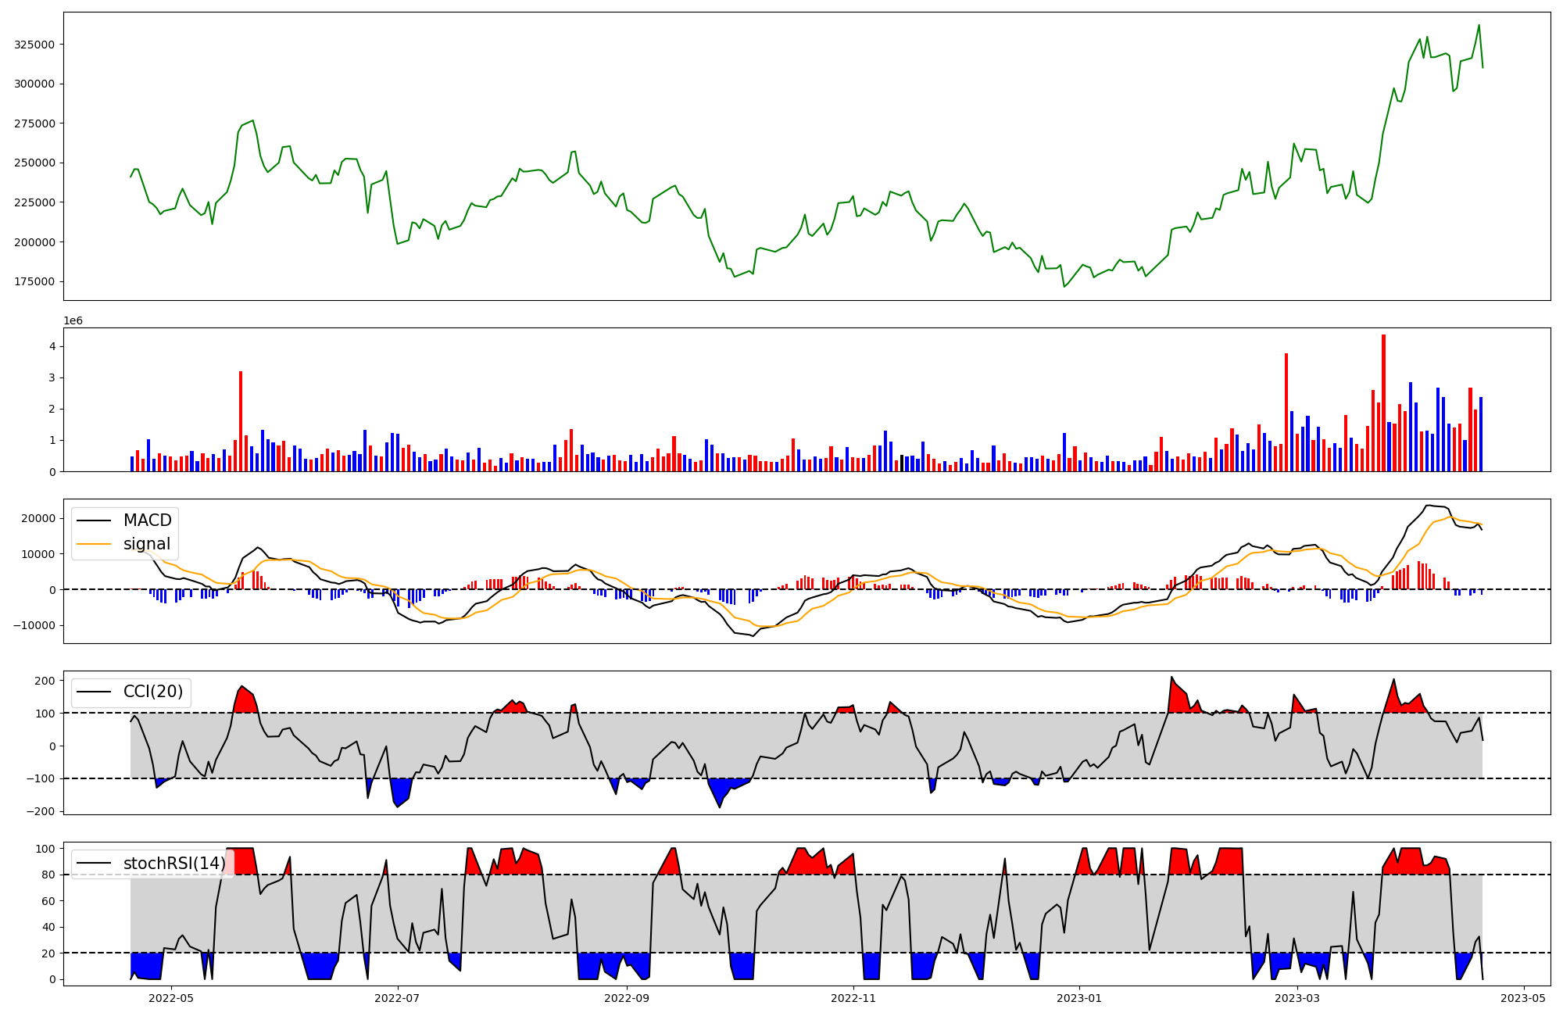Click the 325000 price axis label
The width and height of the screenshot is (1563, 1016).
click(34, 45)
